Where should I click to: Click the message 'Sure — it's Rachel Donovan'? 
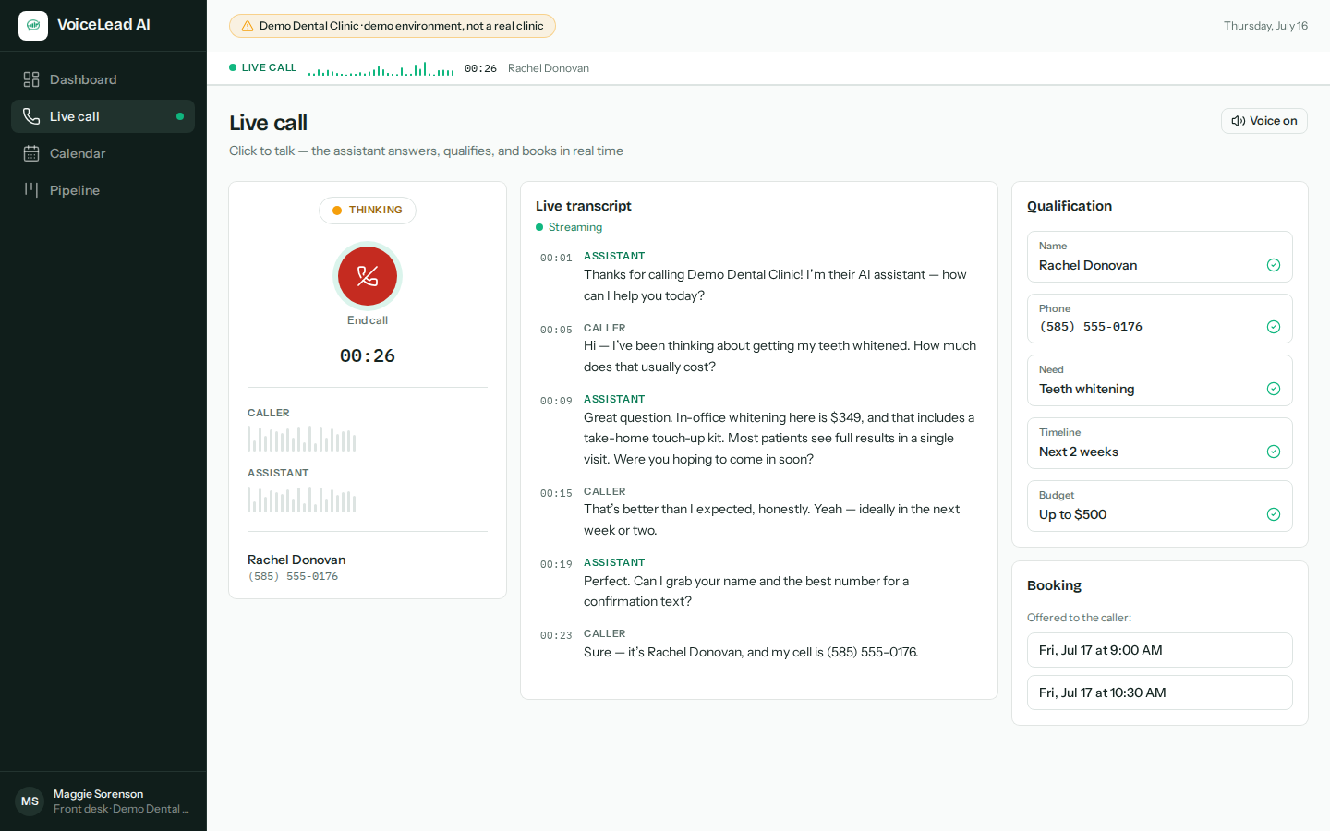[751, 652]
